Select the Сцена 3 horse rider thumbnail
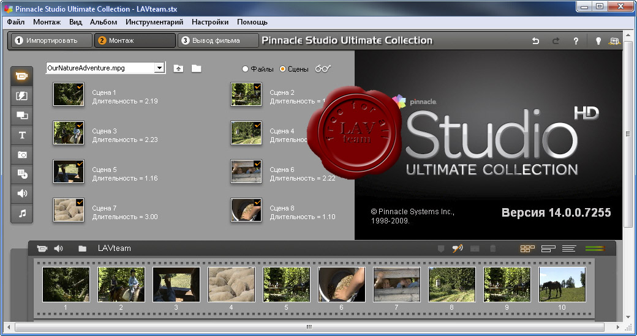Screen dimensions: 637x336 (x=69, y=133)
